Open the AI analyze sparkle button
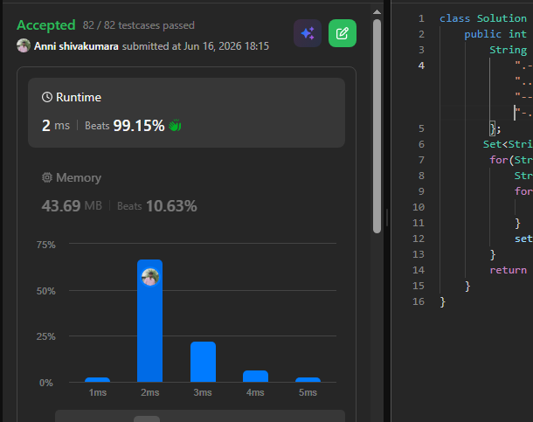Viewport: 533px width, 422px height. 308,33
